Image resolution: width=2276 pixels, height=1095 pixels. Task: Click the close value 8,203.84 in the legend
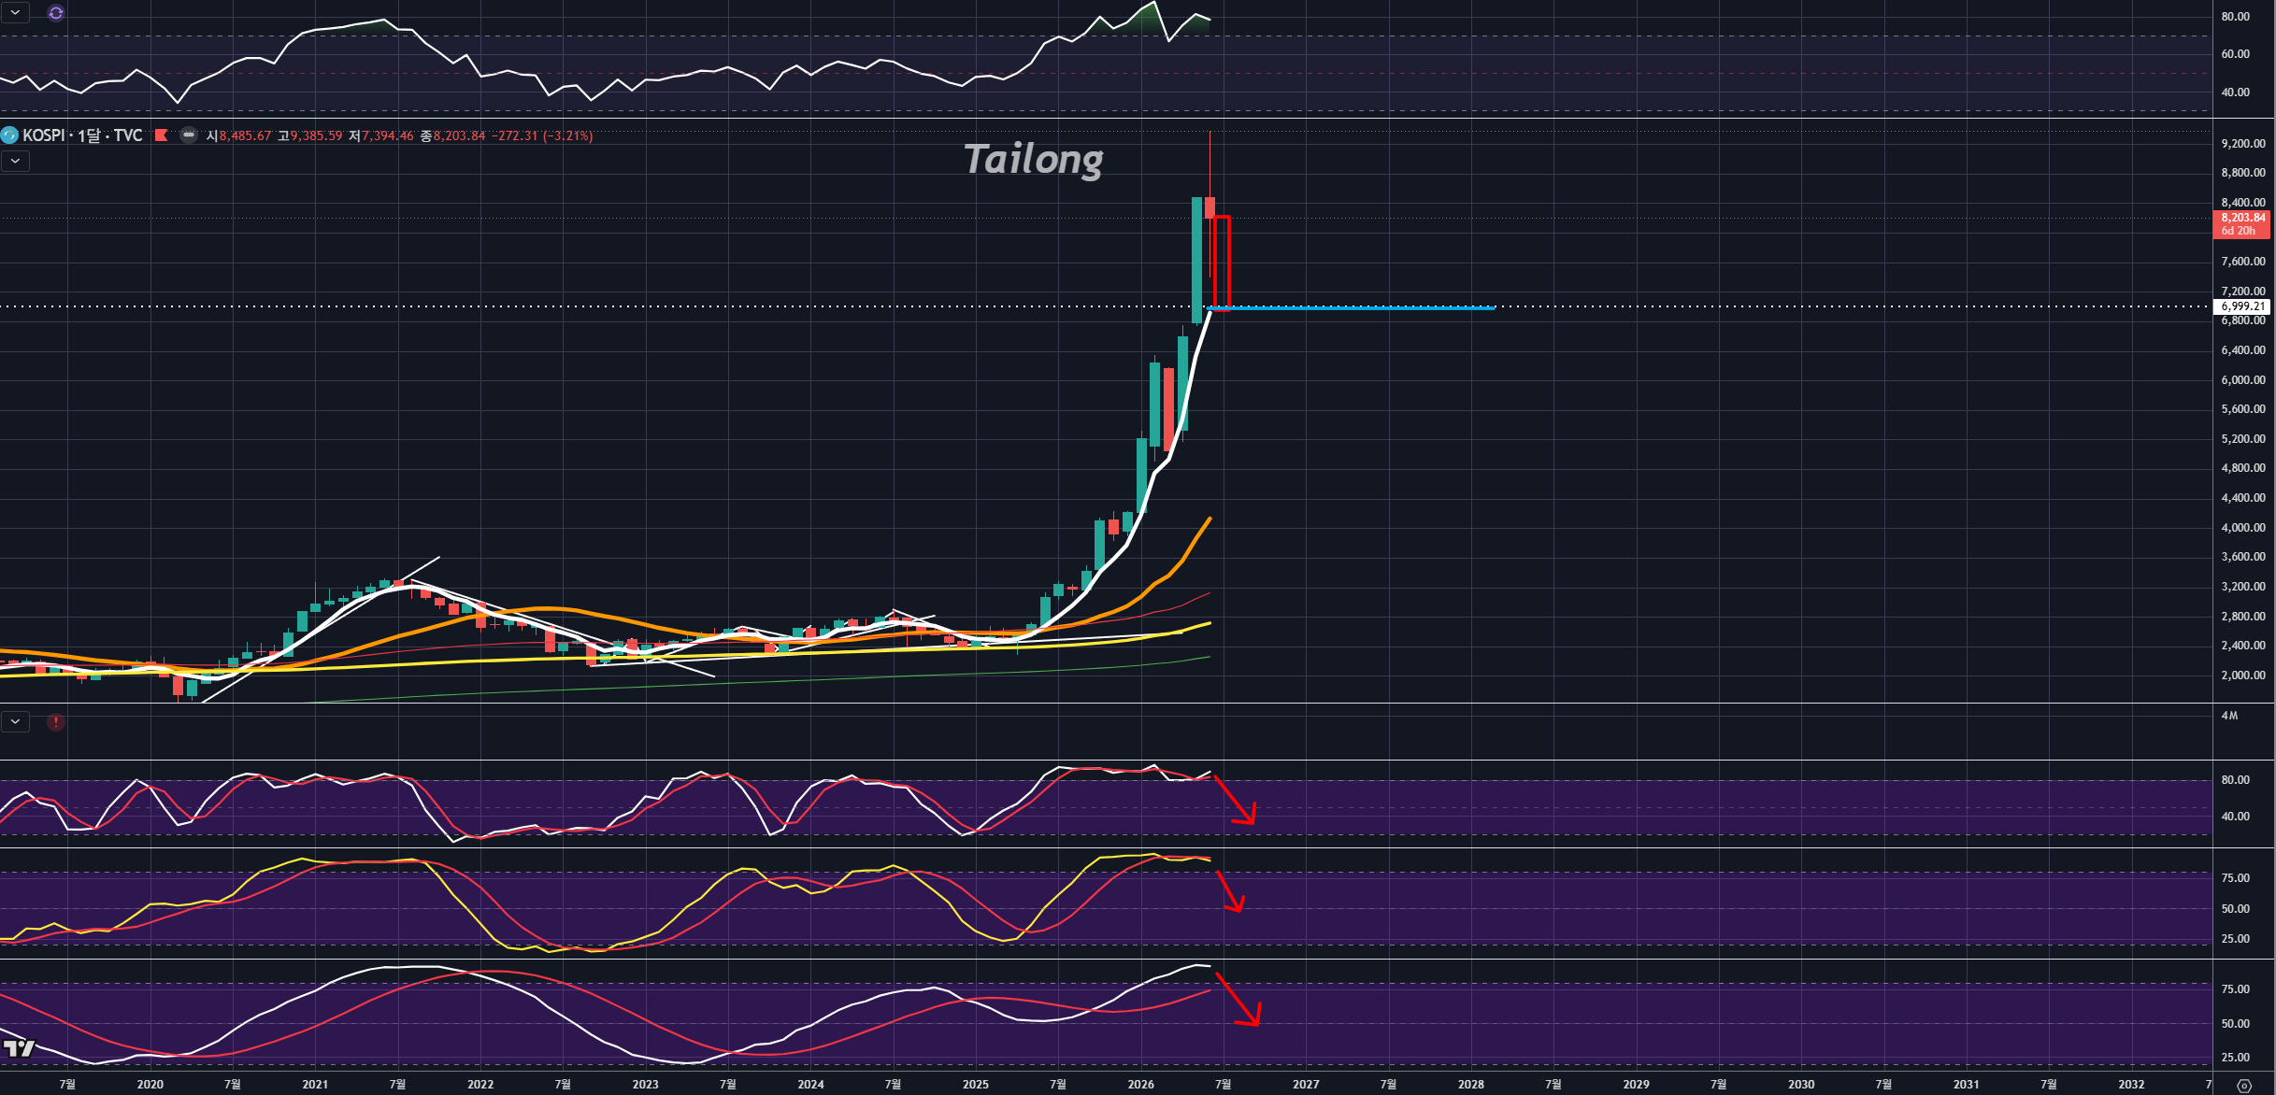point(459,135)
